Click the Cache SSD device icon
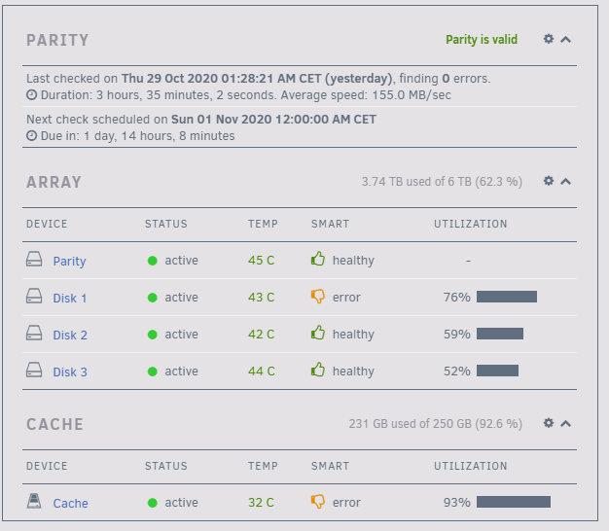This screenshot has height=531, width=609. (x=34, y=501)
